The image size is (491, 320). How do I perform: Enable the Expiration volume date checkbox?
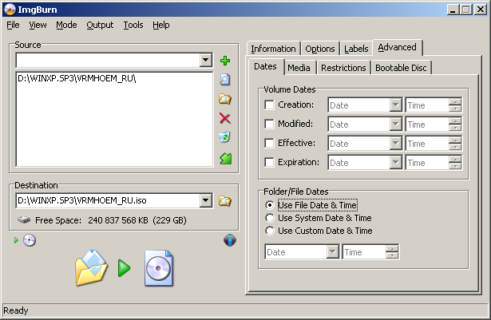pos(269,162)
